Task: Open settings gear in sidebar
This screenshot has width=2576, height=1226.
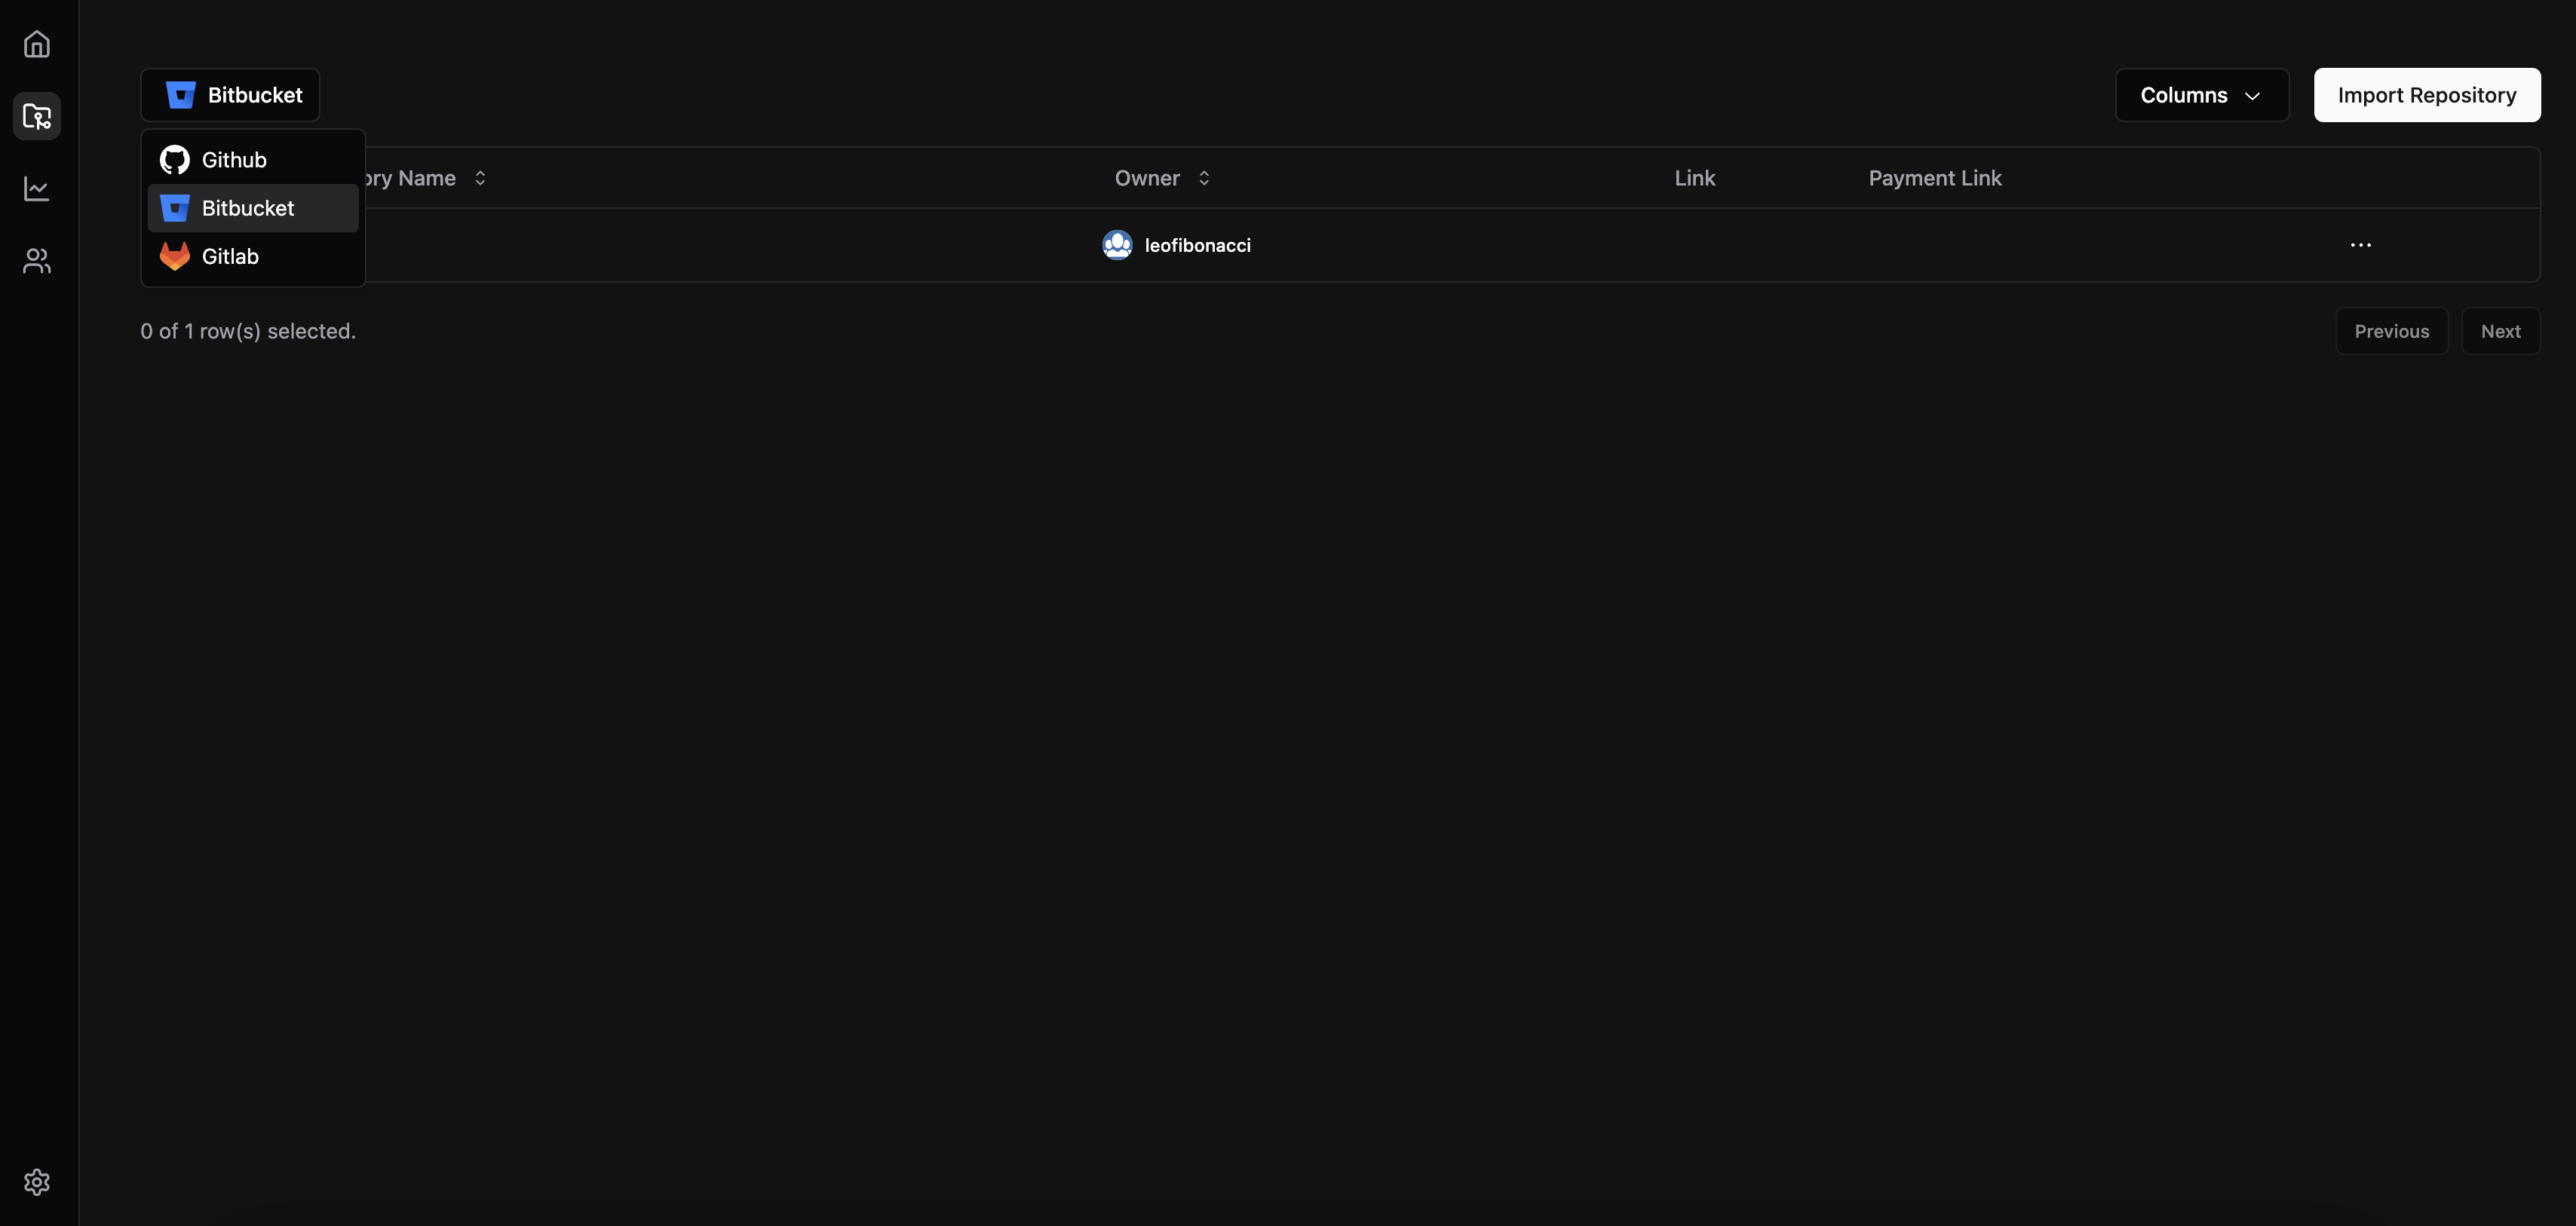Action: [37, 1182]
